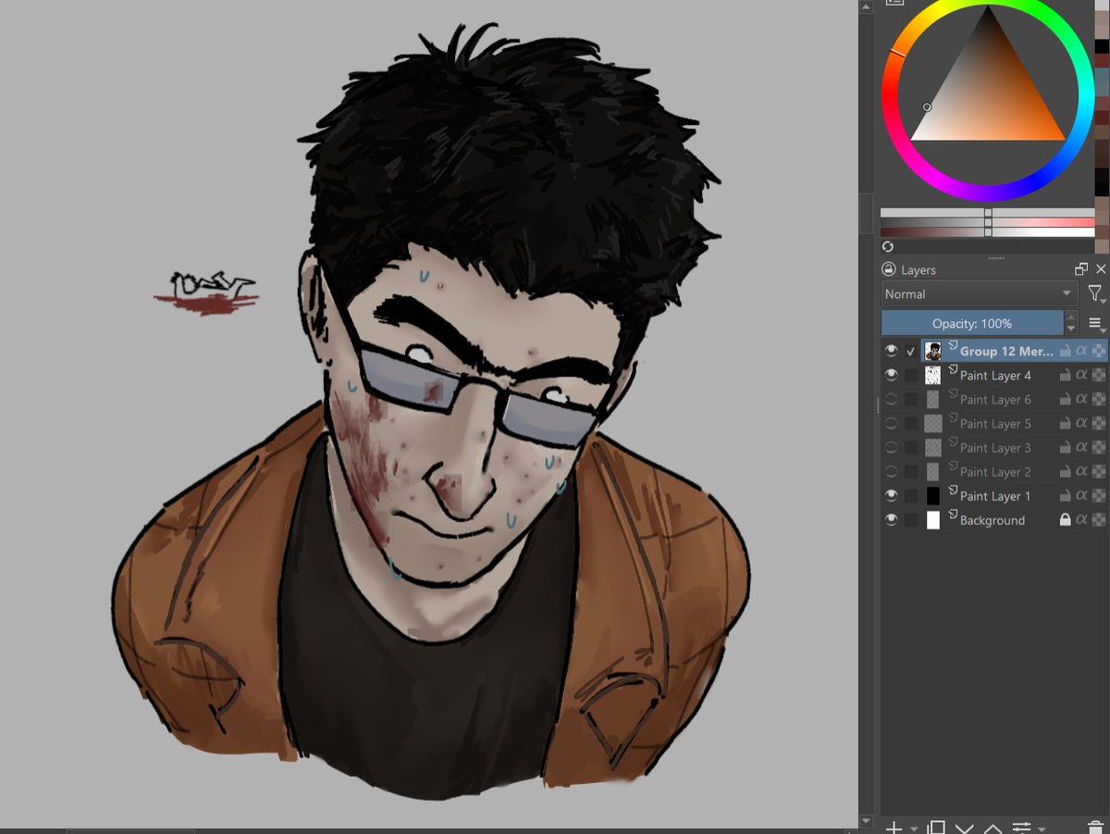Hide the Background layer
Image resolution: width=1110 pixels, height=834 pixels.
[891, 519]
